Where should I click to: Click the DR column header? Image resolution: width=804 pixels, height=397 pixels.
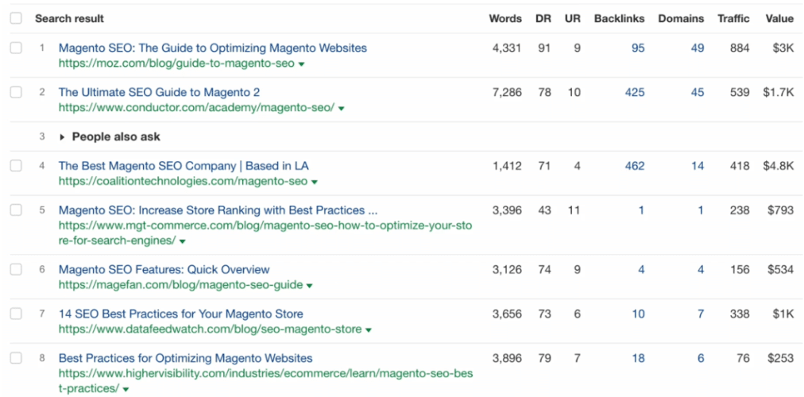pyautogui.click(x=543, y=19)
